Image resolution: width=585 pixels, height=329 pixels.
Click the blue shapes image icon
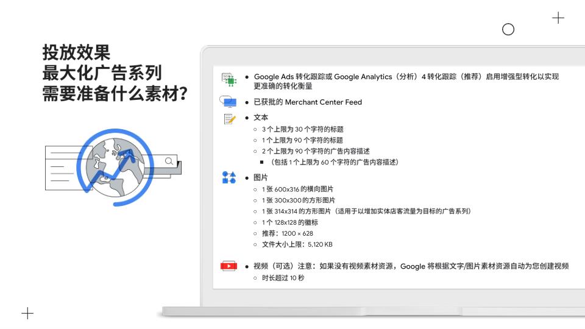pos(229,177)
